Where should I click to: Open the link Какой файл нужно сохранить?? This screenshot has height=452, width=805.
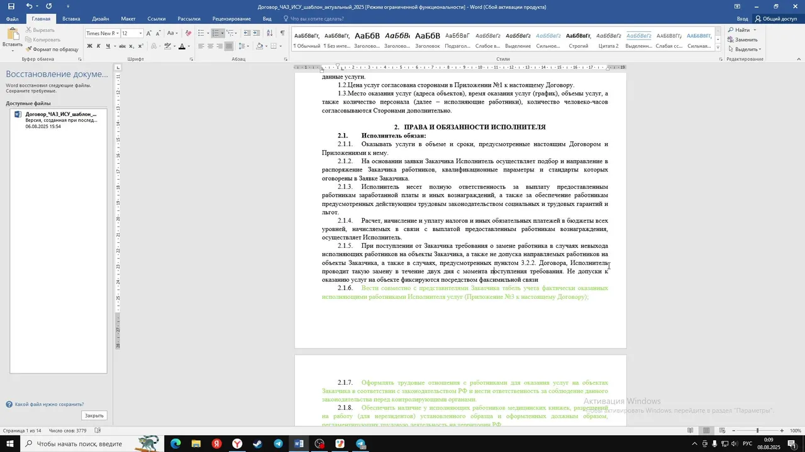tap(49, 404)
